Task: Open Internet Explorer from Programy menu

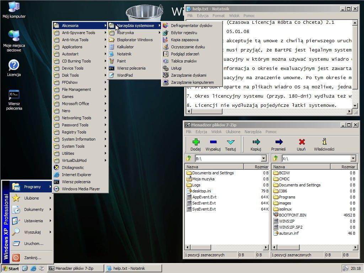Action: (x=80, y=175)
